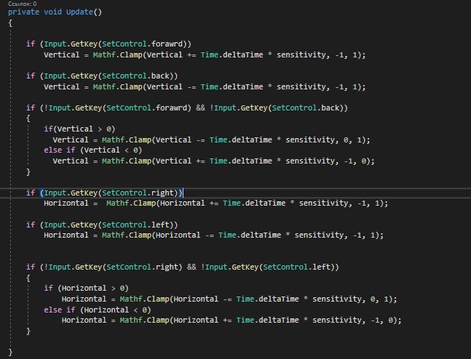
Task: Click 'Vertical' assigned under the single back check
Action: pyautogui.click(x=62, y=87)
